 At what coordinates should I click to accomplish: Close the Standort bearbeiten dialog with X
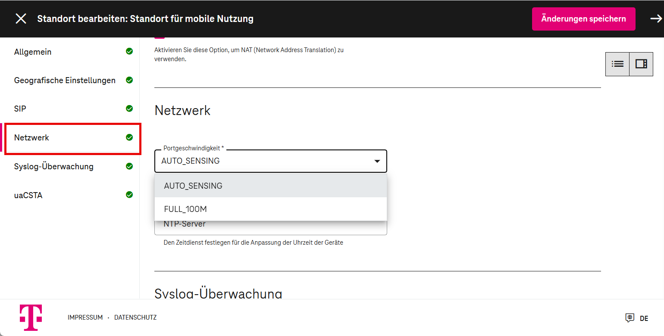click(x=21, y=19)
